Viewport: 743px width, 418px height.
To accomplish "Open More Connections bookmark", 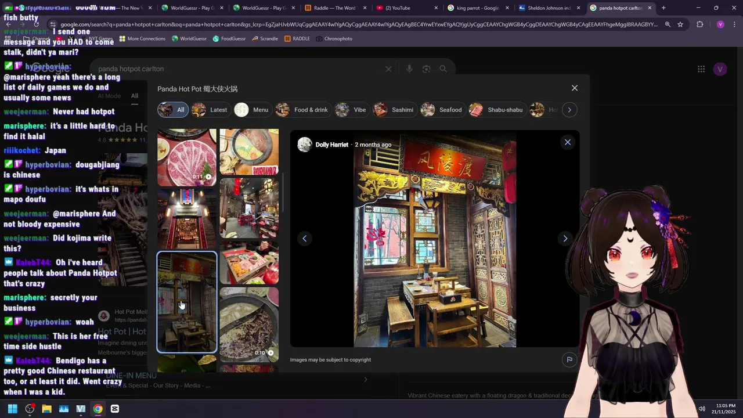I will point(142,38).
